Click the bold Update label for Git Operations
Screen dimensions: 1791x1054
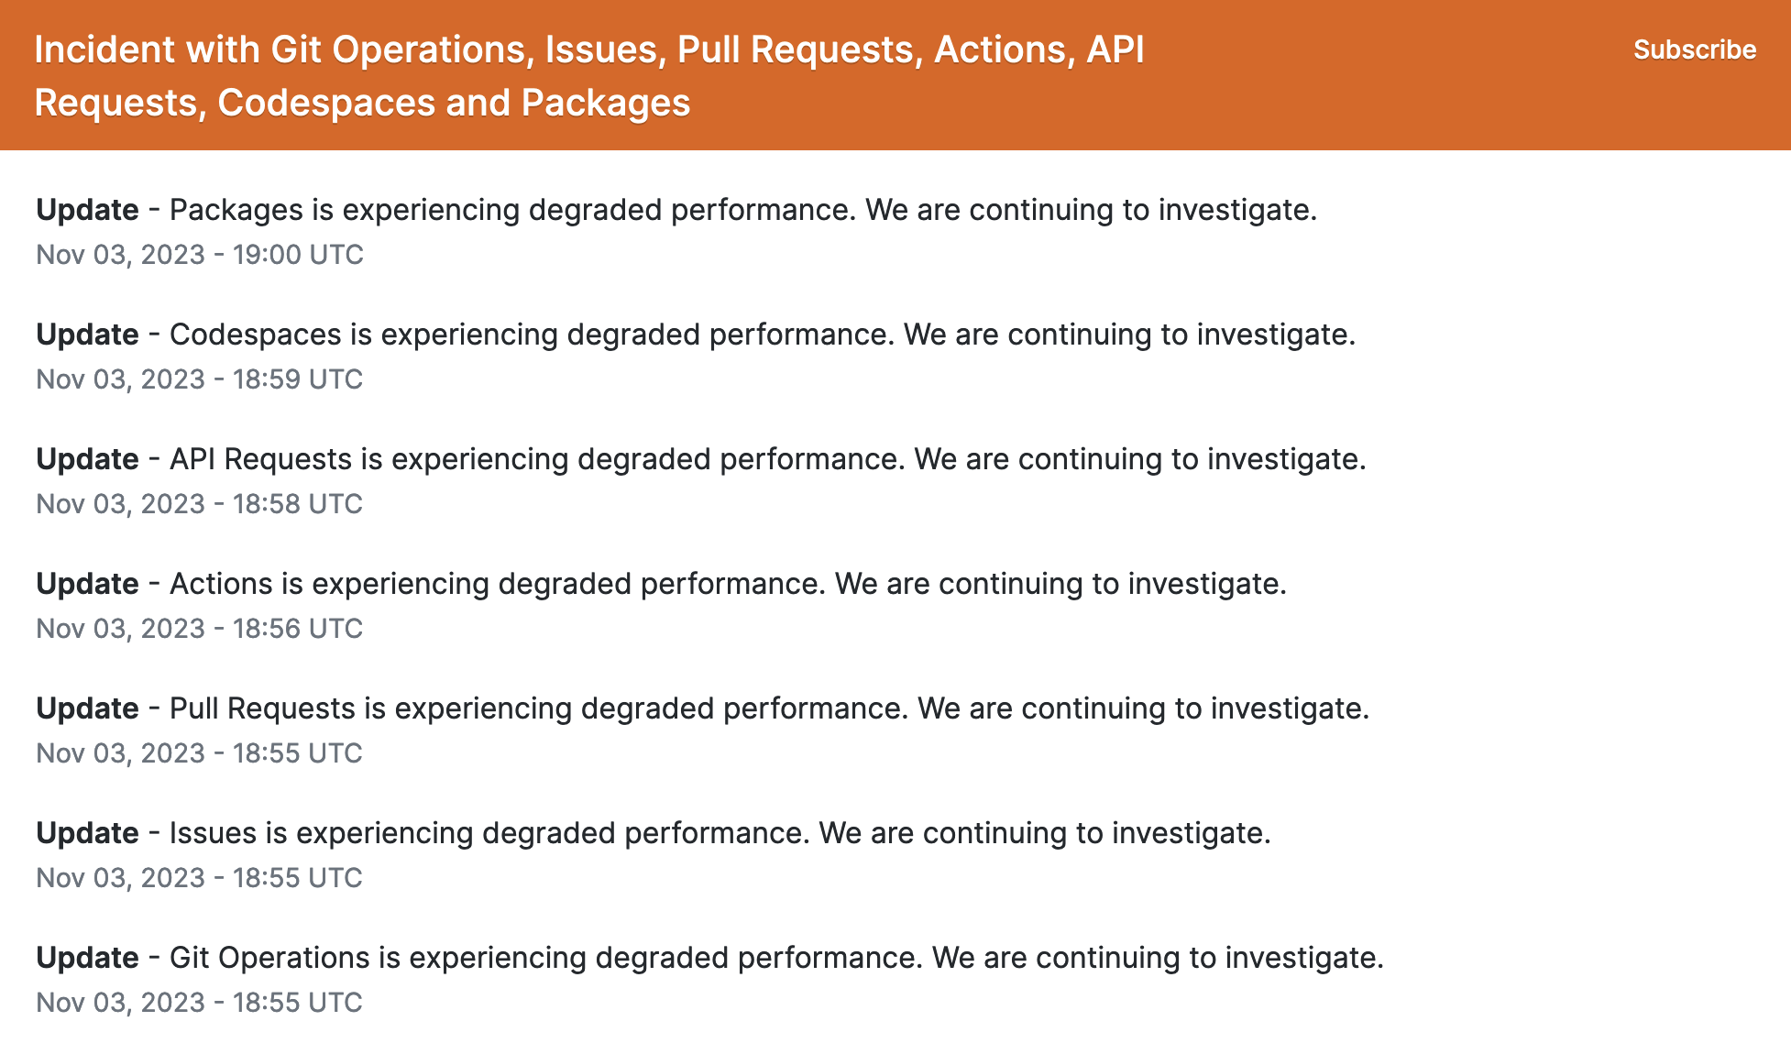point(87,958)
